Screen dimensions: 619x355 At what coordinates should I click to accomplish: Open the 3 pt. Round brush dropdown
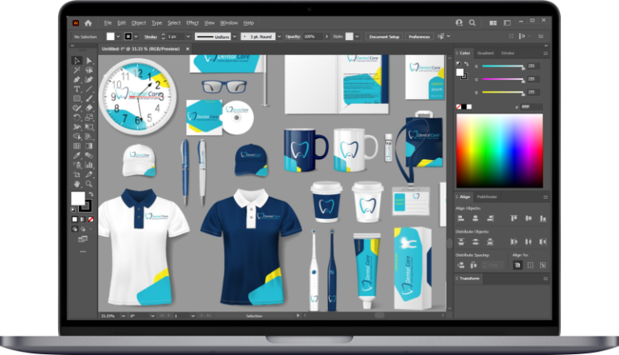pyautogui.click(x=279, y=36)
